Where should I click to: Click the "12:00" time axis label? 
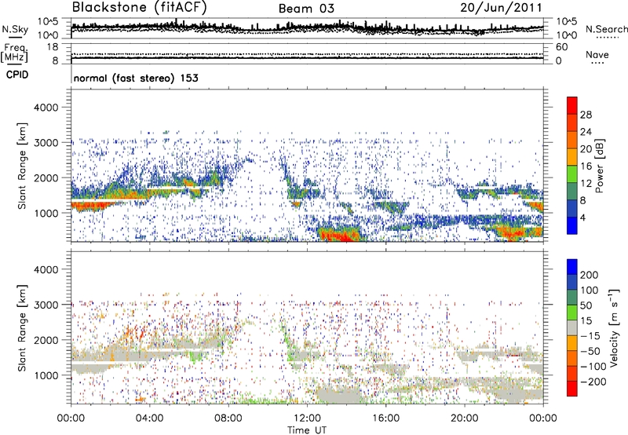(x=307, y=418)
